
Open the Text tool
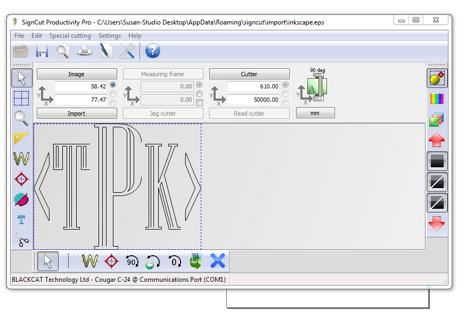pos(21,218)
